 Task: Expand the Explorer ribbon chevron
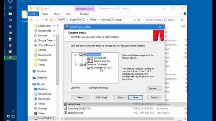[181, 14]
